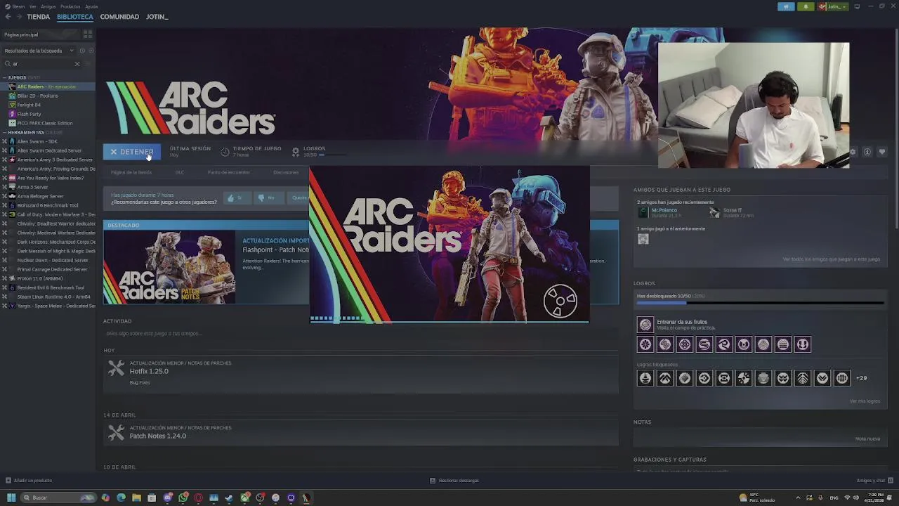Select PICO PARK:Classic Edition in the library
Image resolution: width=899 pixels, height=506 pixels.
(x=48, y=123)
